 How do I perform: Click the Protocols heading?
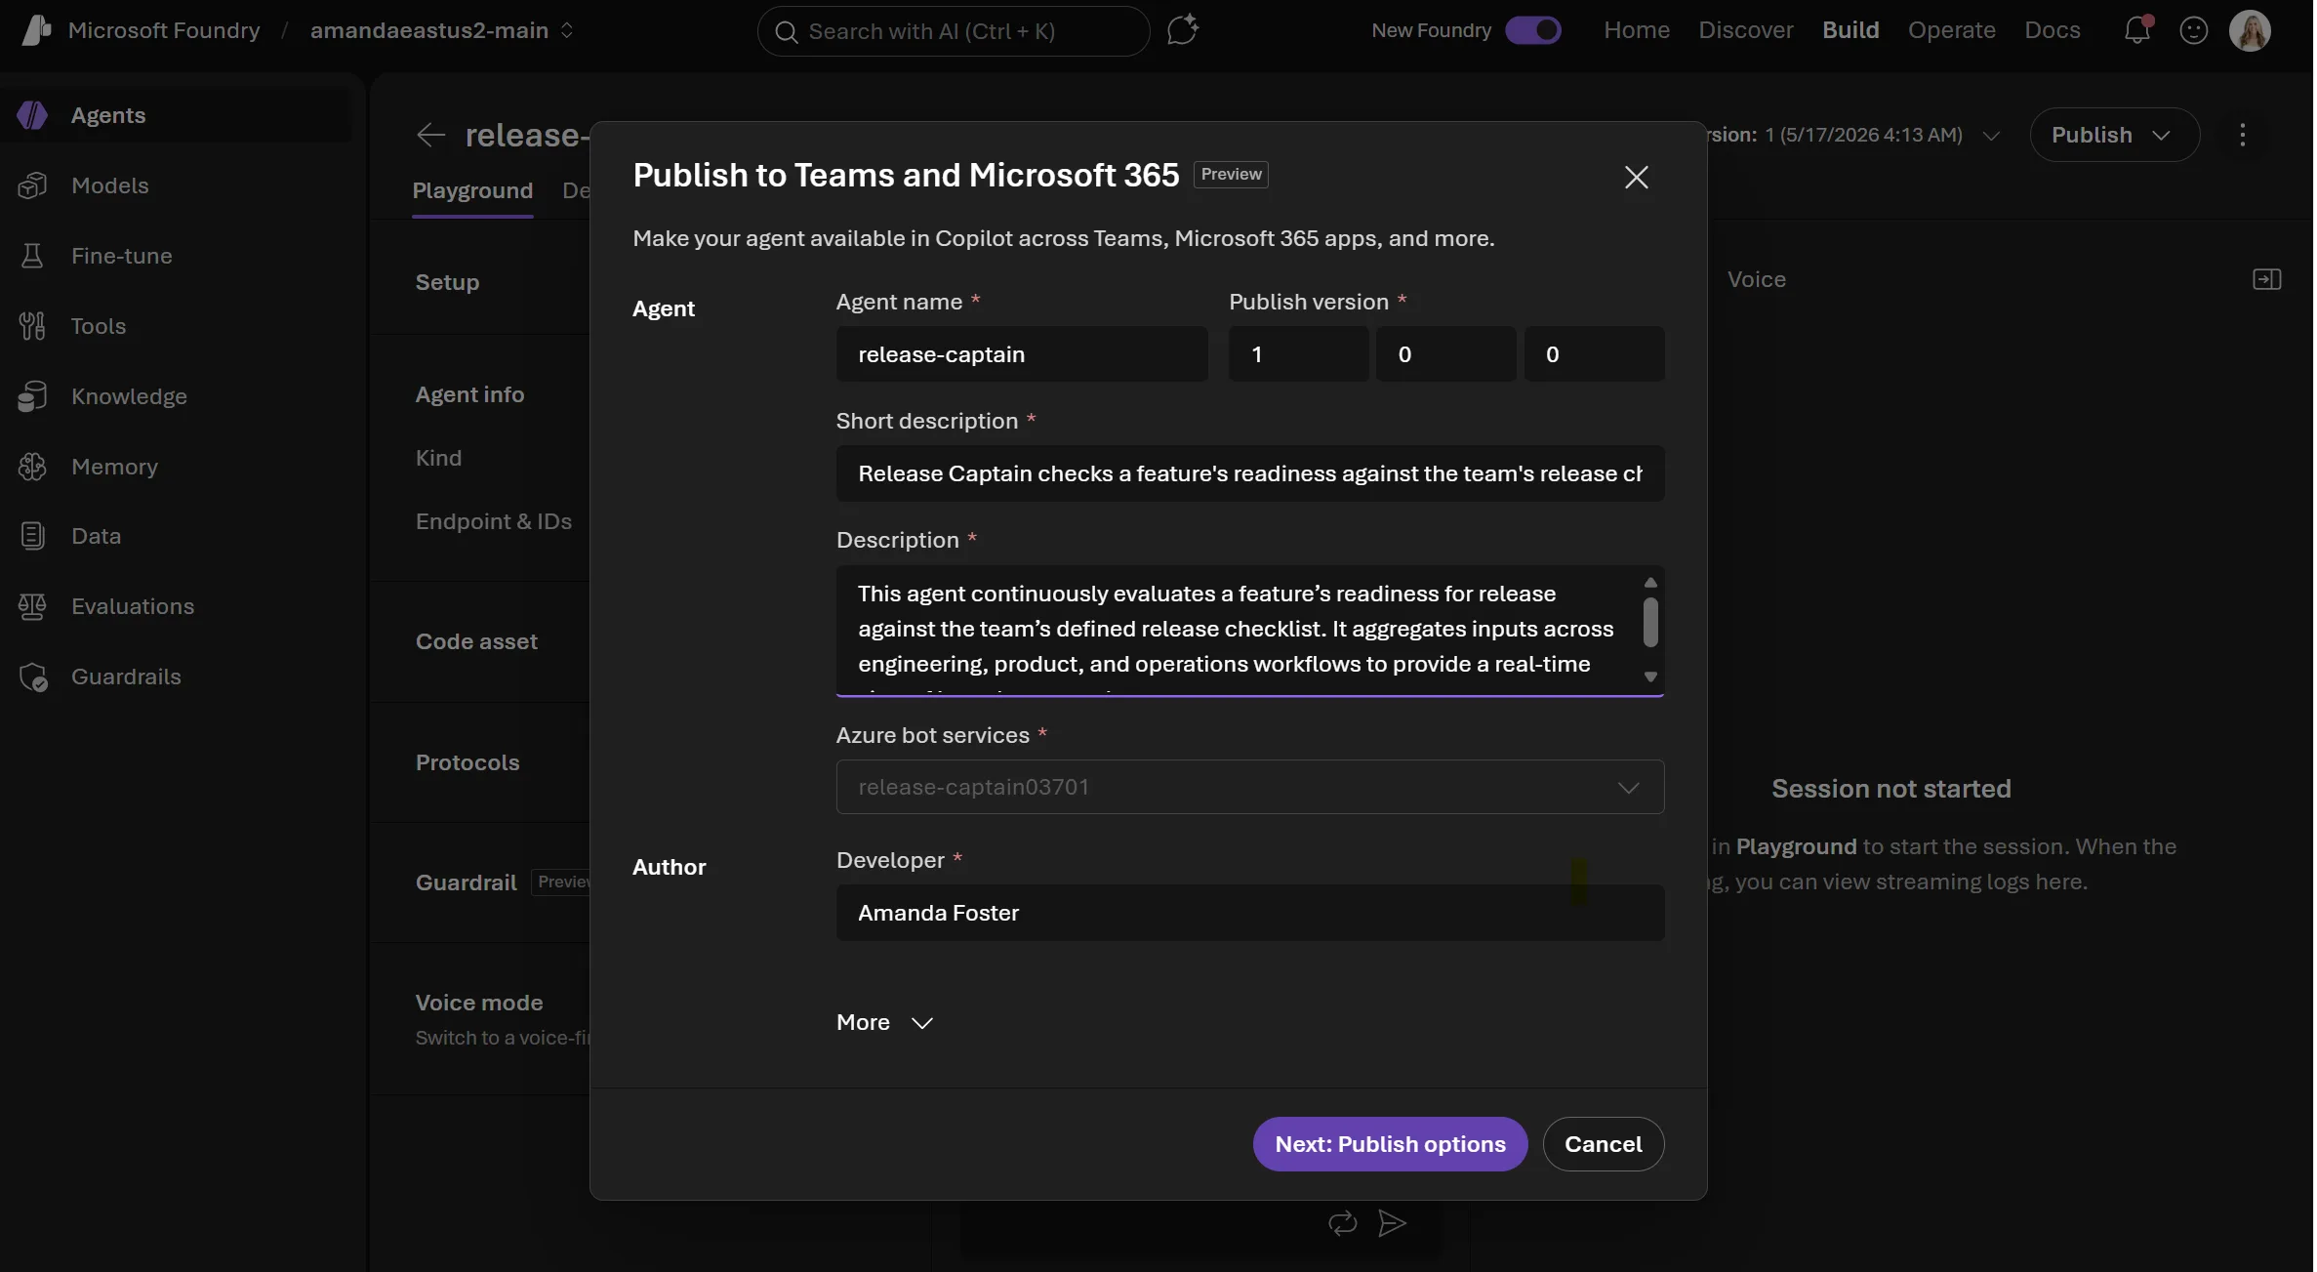467,762
